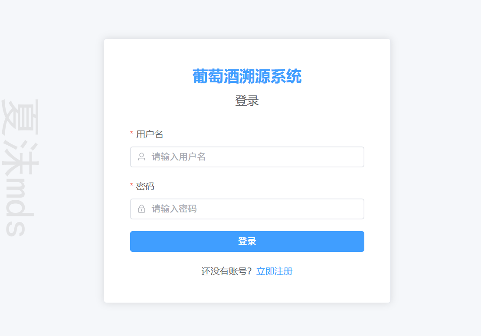Click the 夏沫mds watermark on the left
481x336 pixels.
tap(20, 167)
